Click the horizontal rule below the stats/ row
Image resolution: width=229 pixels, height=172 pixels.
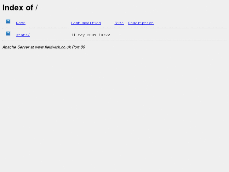(115, 40)
